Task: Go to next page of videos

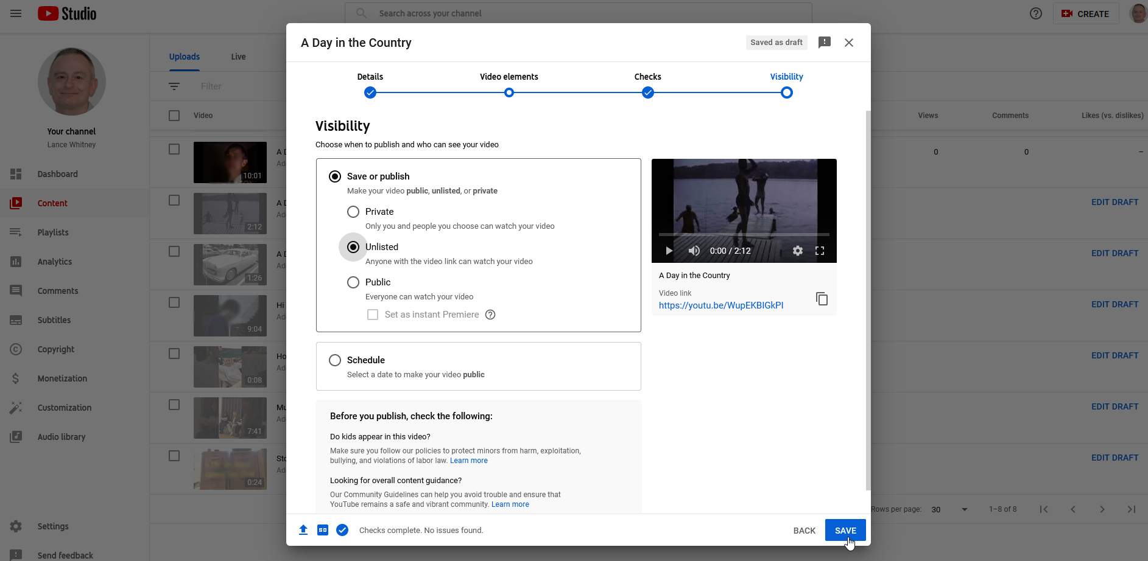Action: pos(1102,509)
